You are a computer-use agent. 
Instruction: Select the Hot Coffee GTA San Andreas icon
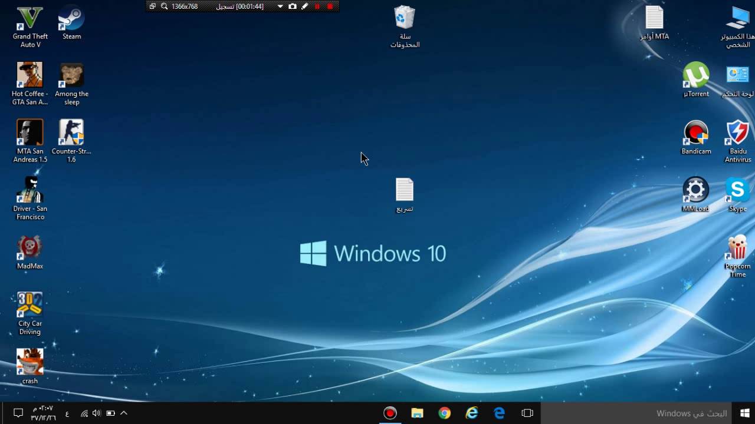30,84
